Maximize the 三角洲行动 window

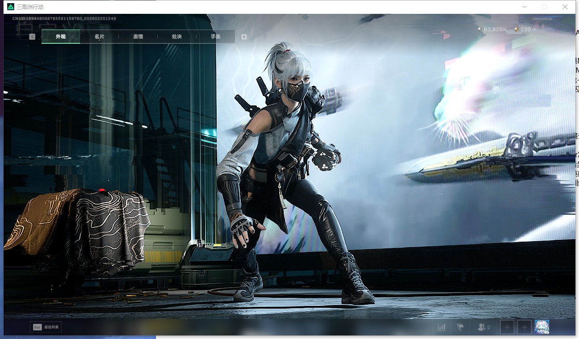click(x=544, y=7)
